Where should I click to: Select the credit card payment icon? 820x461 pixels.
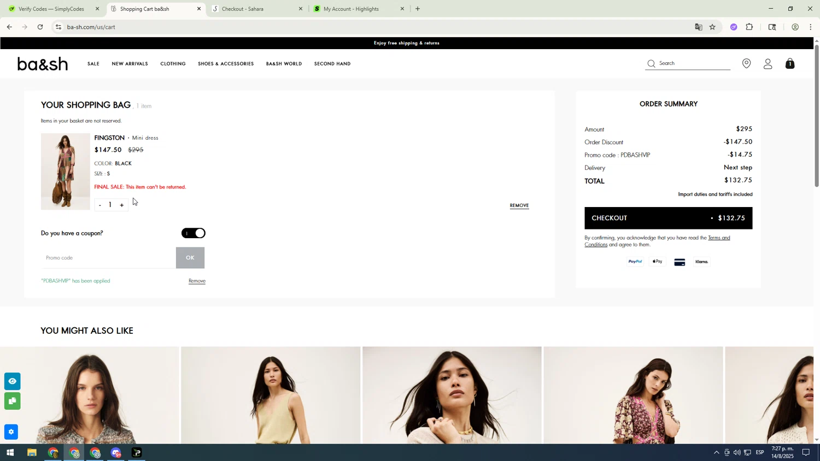pos(680,262)
